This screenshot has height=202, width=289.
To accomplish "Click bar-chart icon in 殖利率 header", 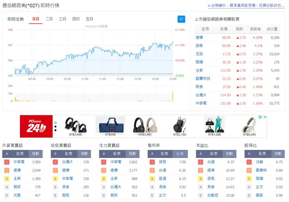I will pyautogui.click(x=152, y=154).
